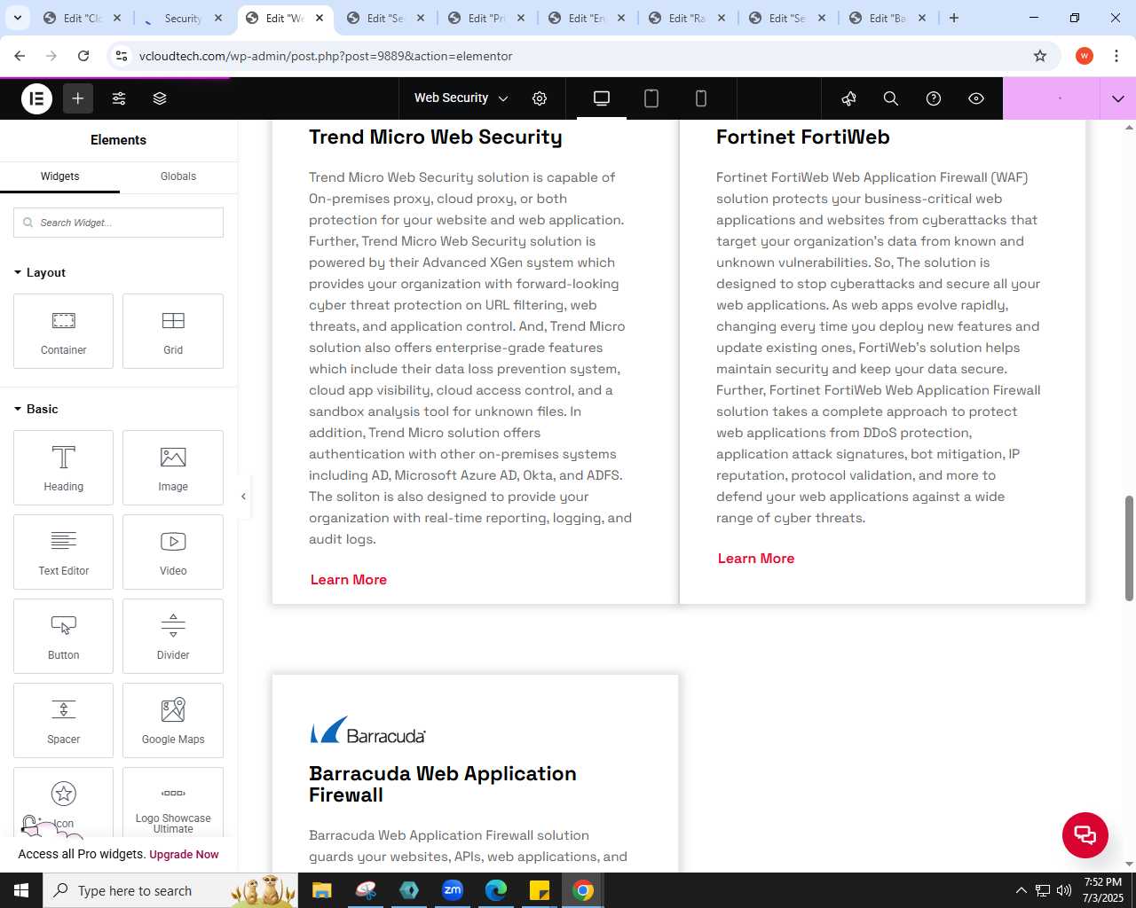
Task: Collapse the elements panel arrow
Action: [x=243, y=497]
